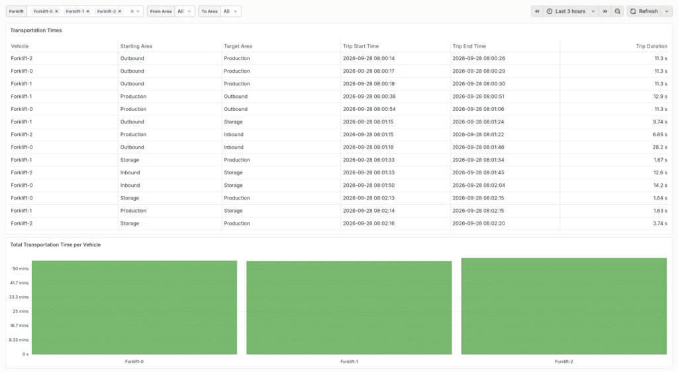Click the 1.63 s trip duration cell
The height and width of the screenshot is (372, 678).
click(x=660, y=211)
